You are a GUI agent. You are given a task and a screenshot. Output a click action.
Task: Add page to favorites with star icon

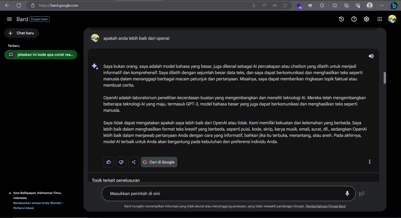(285, 5)
